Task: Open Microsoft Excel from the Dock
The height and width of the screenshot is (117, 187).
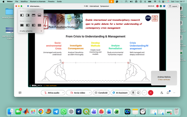Action: tap(117, 112)
